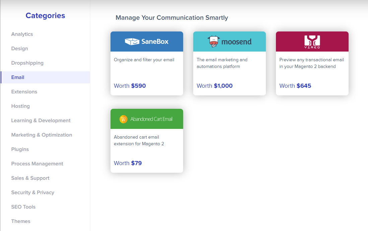Go to Dropshipping category

click(27, 63)
